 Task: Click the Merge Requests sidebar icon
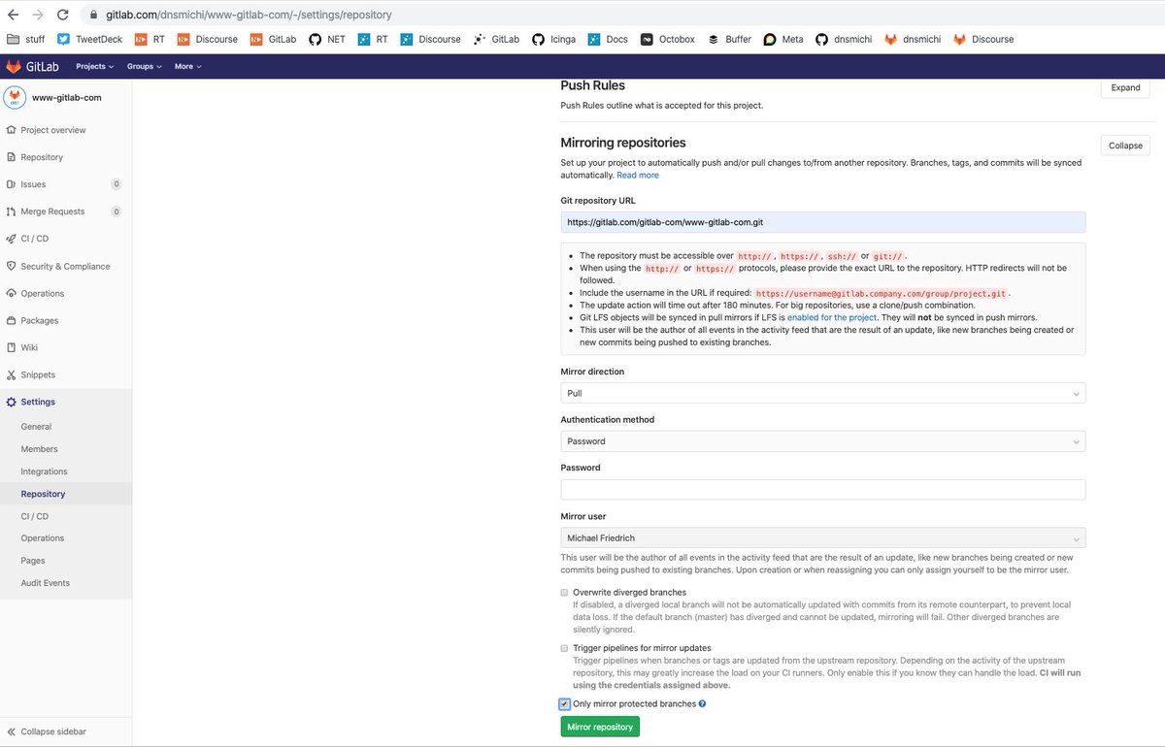click(x=11, y=211)
